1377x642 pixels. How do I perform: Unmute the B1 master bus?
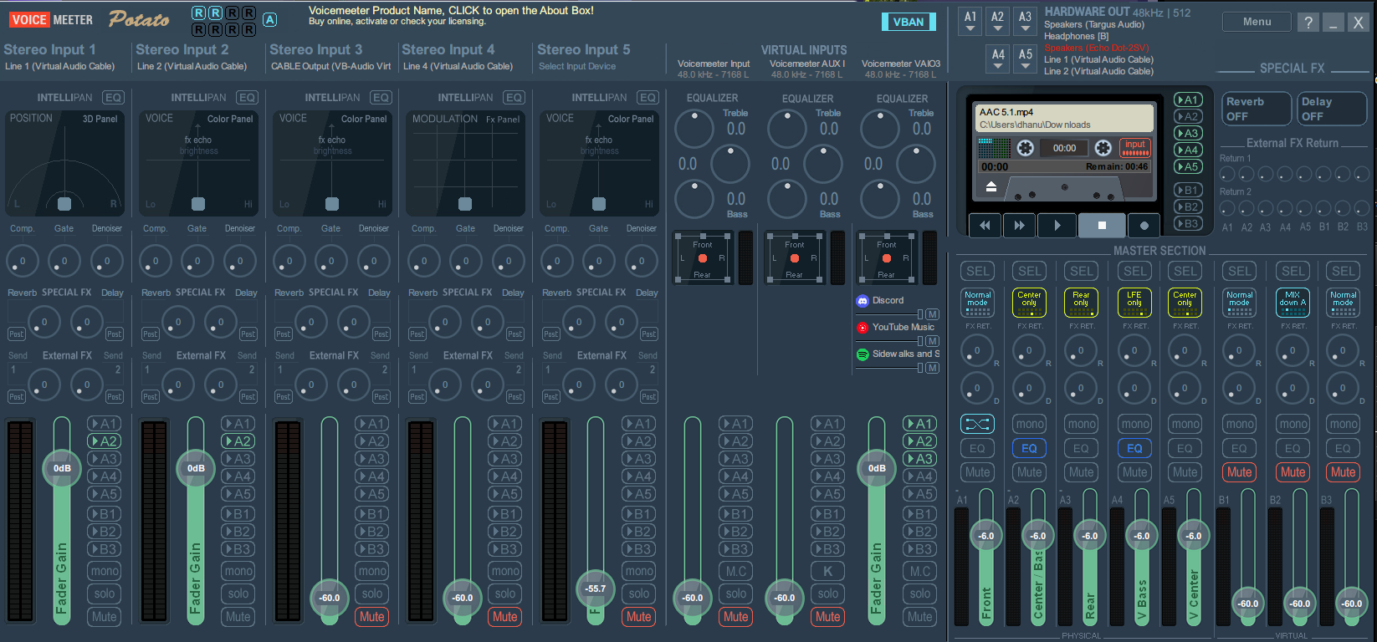click(1239, 472)
